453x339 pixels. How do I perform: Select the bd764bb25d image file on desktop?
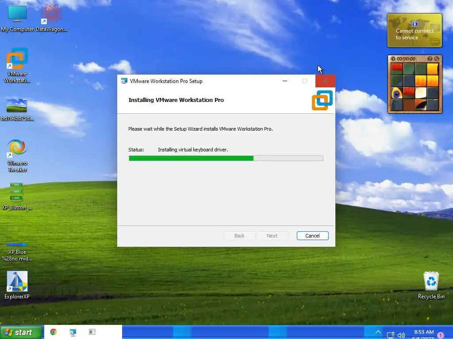pyautogui.click(x=17, y=110)
